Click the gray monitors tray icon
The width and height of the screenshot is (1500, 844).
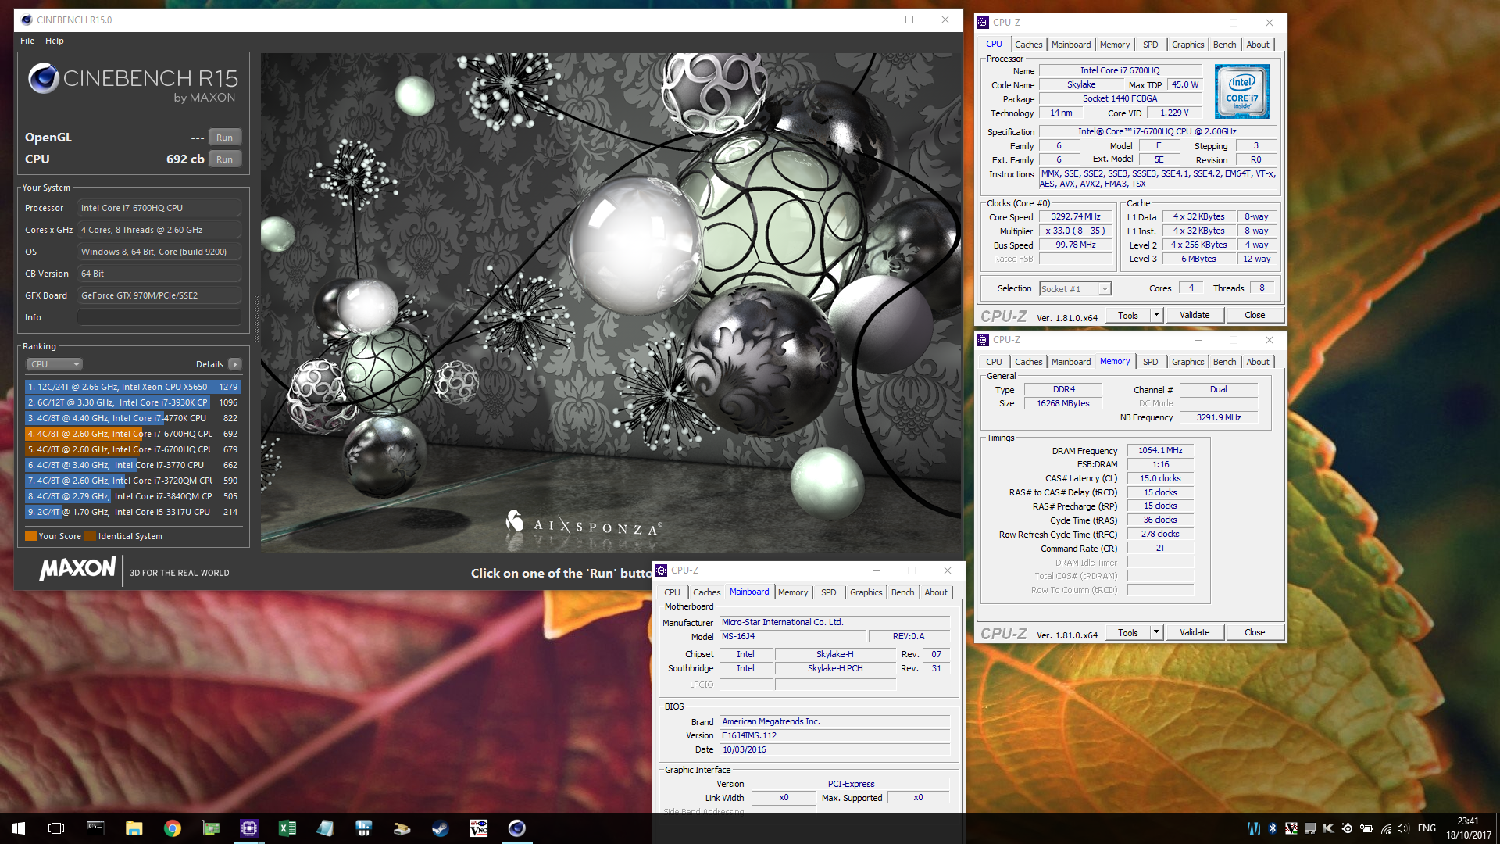coord(1309,828)
